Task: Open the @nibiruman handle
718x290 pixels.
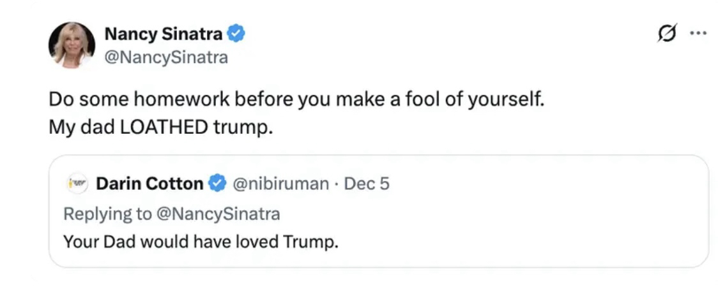Action: [x=280, y=184]
